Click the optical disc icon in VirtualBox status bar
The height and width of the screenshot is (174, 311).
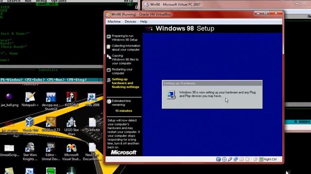tap(224, 159)
